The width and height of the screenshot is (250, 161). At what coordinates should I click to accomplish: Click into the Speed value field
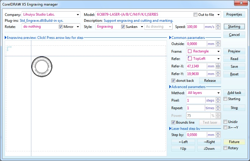[x=195, y=27]
